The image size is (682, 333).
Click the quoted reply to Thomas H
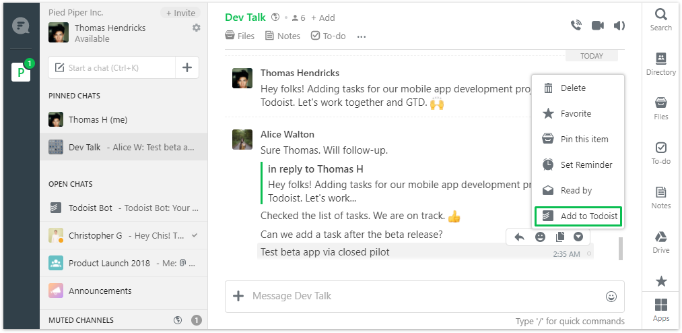(395, 183)
